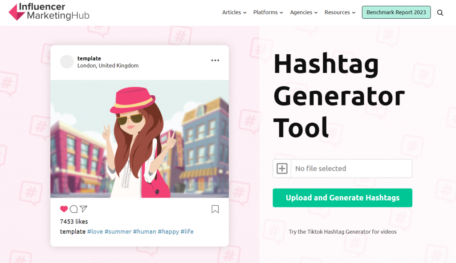Expand the Agencies dropdown menu

pos(304,12)
